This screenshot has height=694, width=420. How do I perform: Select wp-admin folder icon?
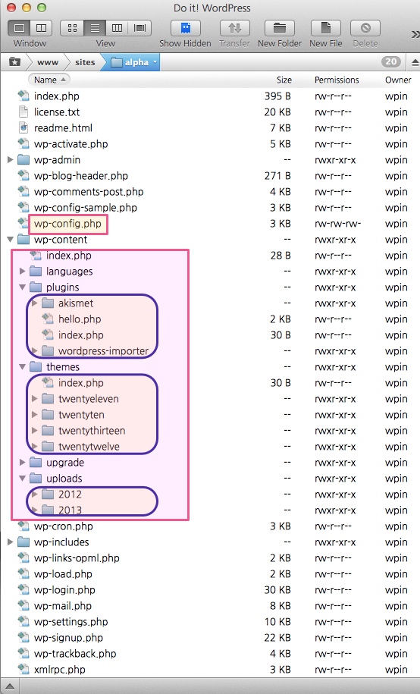coord(23,160)
